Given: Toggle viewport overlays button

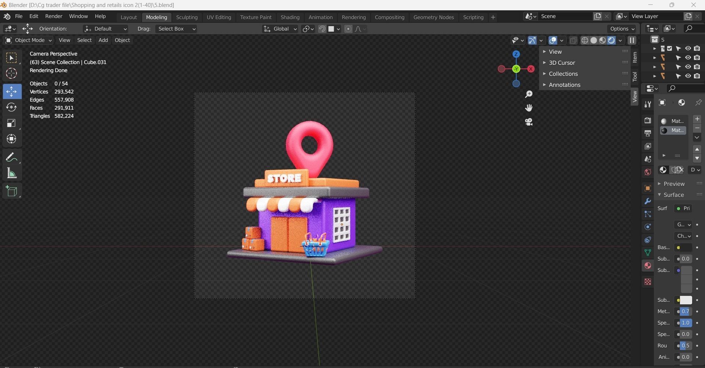Looking at the screenshot, I should [552, 40].
